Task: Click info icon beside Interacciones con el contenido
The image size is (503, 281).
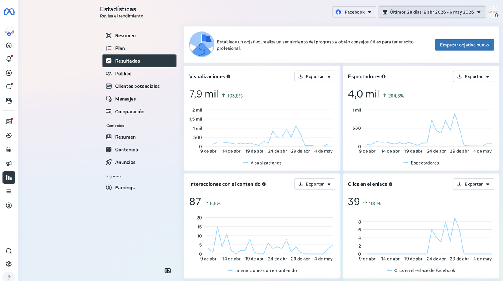Action: coord(264,184)
